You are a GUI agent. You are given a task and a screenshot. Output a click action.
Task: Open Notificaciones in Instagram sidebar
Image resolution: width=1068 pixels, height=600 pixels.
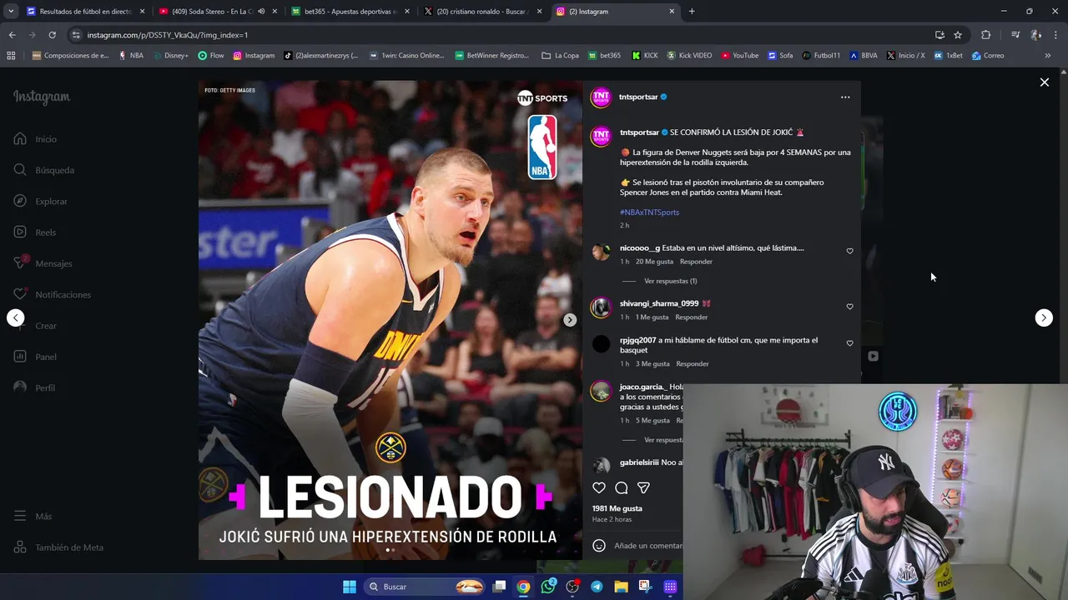[53, 294]
